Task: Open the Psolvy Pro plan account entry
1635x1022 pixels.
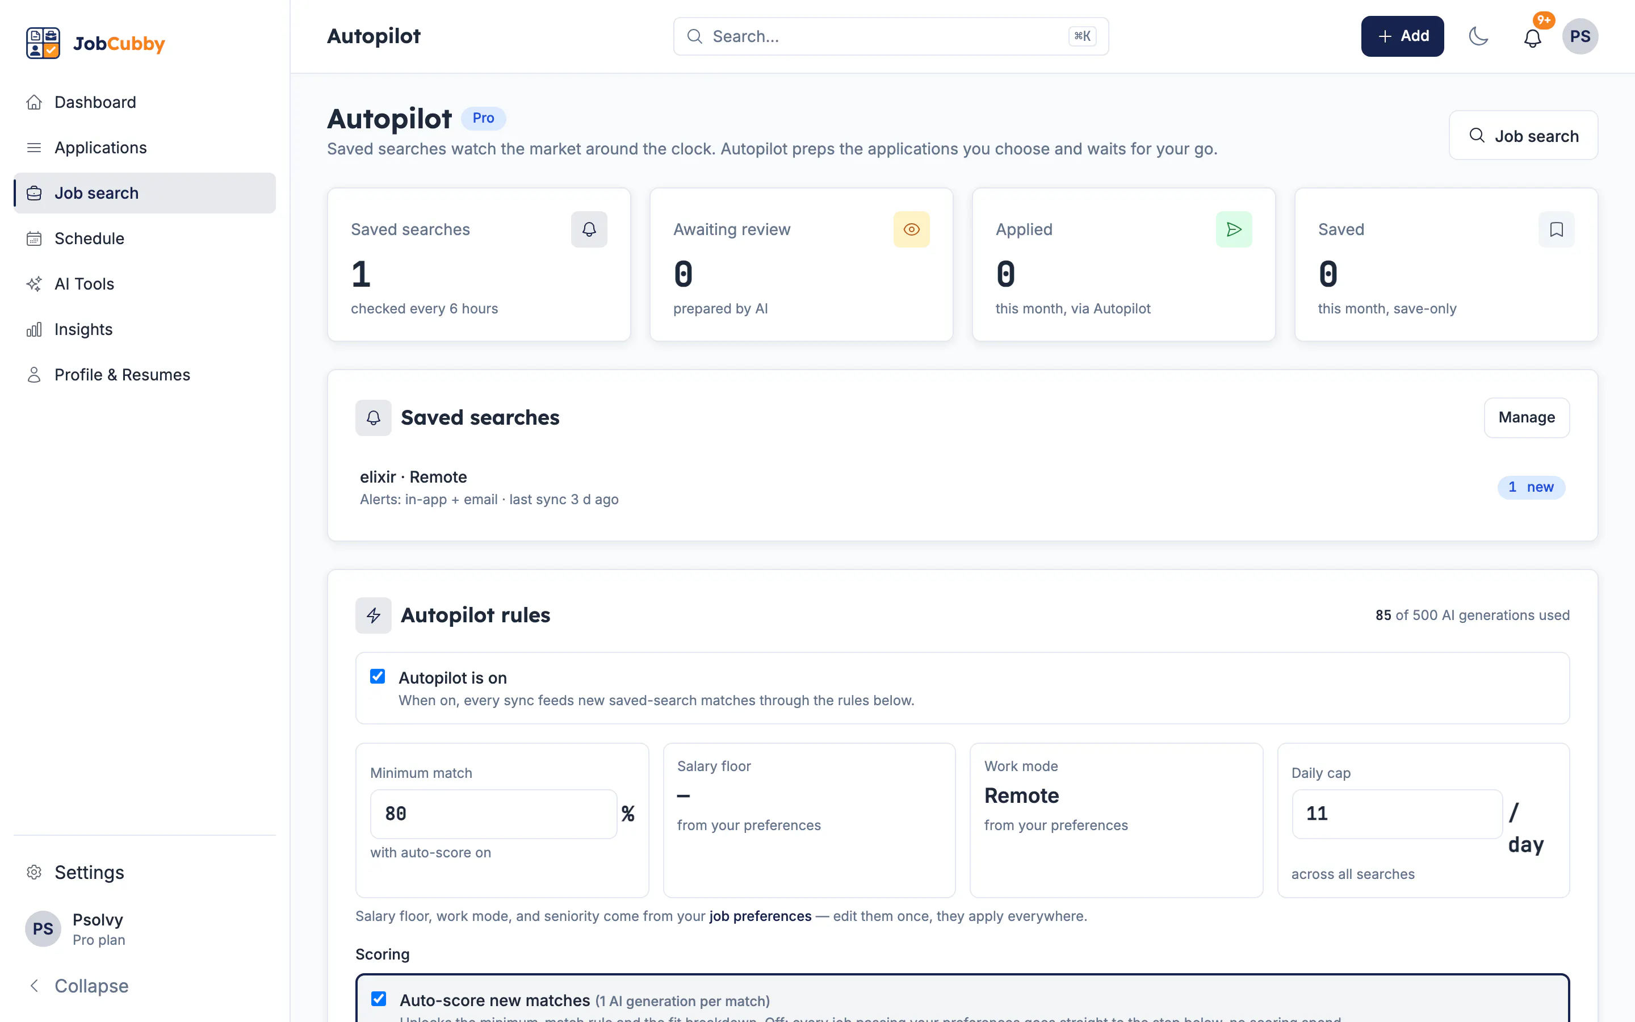Action: pyautogui.click(x=145, y=929)
